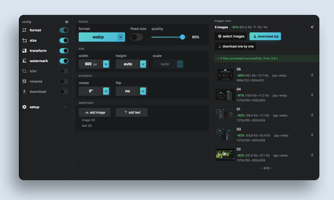This screenshot has width=334, height=200.
Task: Click thumbnail of image 02
Action: [x=225, y=155]
